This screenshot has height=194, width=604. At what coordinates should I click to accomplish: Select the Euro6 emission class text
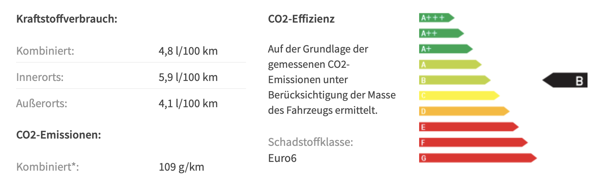(x=282, y=158)
